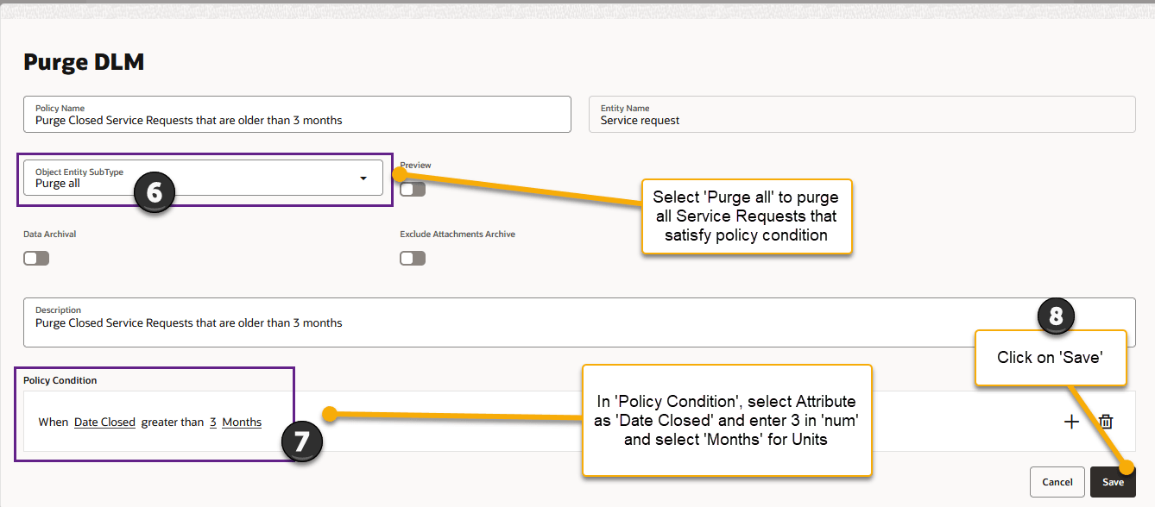Click the 'Click on Save' callout note
Image resolution: width=1155 pixels, height=507 pixels.
pos(1051,357)
